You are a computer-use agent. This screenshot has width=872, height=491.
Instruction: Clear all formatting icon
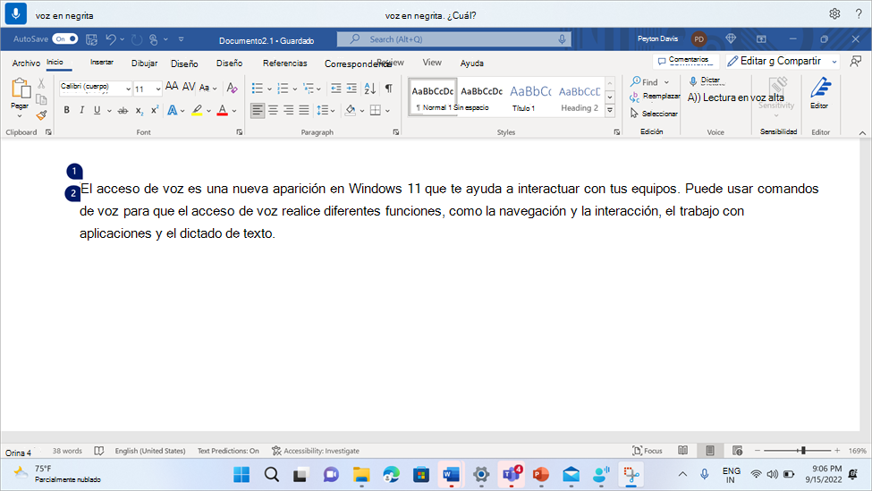tap(232, 88)
